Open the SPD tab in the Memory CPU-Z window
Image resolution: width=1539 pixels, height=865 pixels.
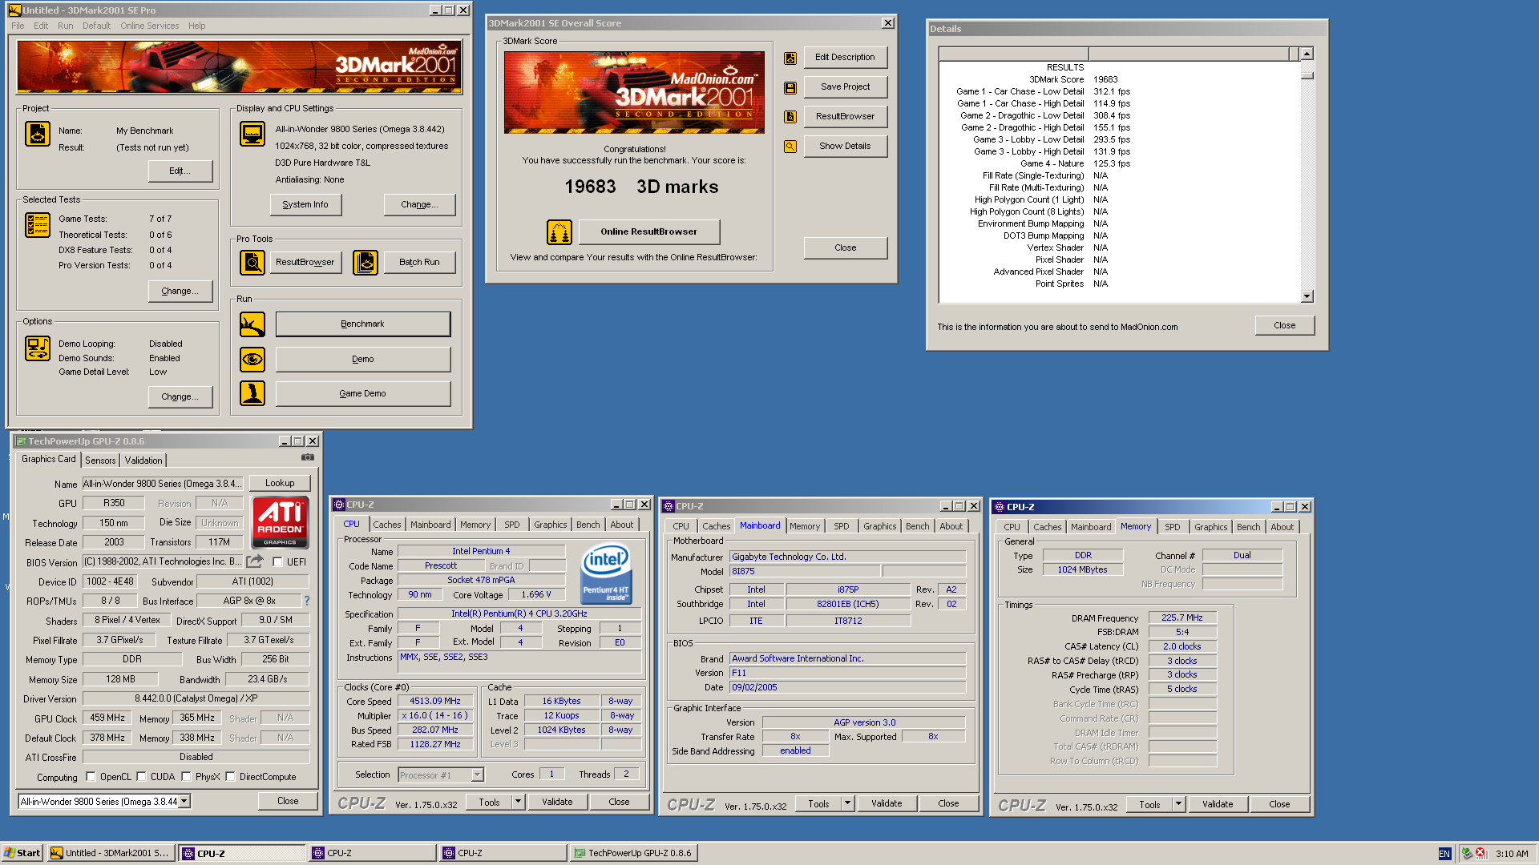click(1173, 527)
